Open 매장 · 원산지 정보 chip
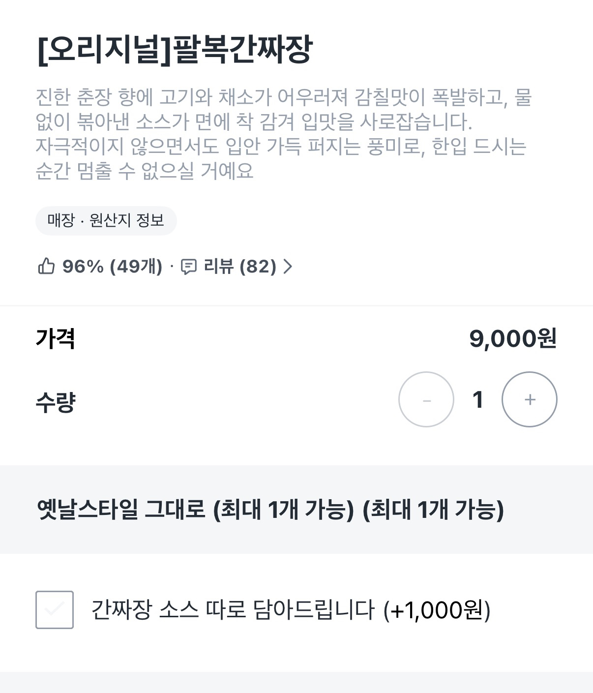The height and width of the screenshot is (693, 593). (106, 220)
